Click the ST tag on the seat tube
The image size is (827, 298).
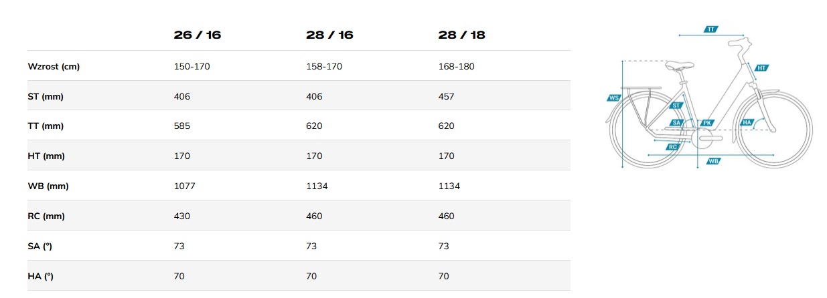click(x=676, y=106)
